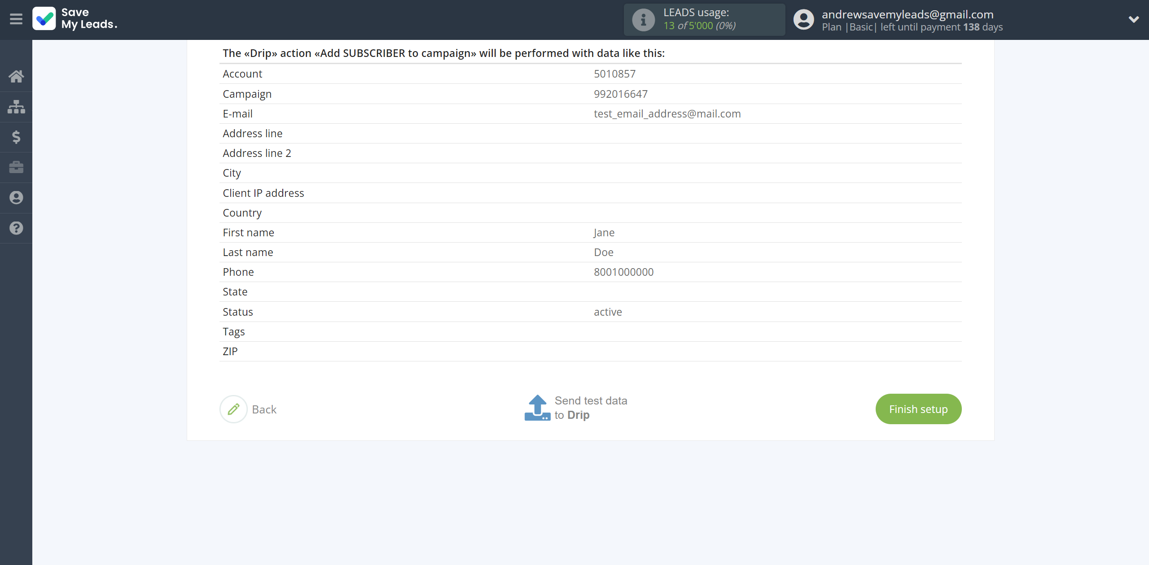This screenshot has height=565, width=1149.
Task: Click the Finish setup button
Action: coord(918,409)
